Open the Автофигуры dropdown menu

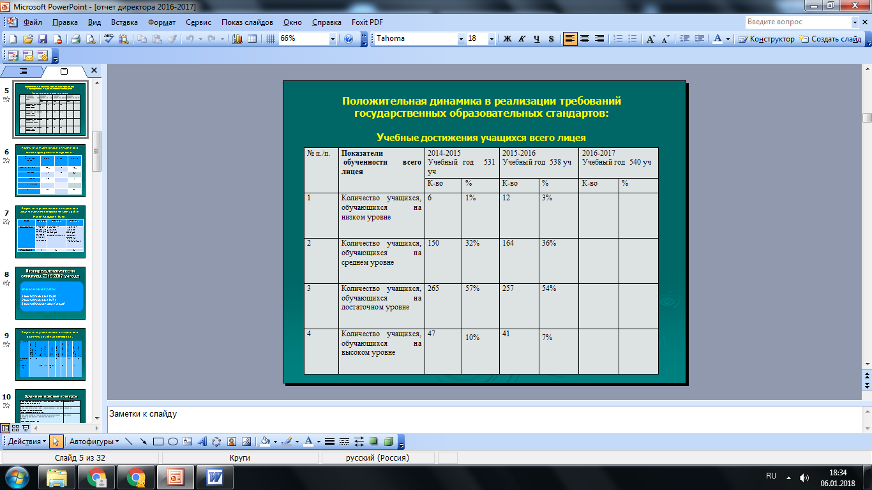93,442
